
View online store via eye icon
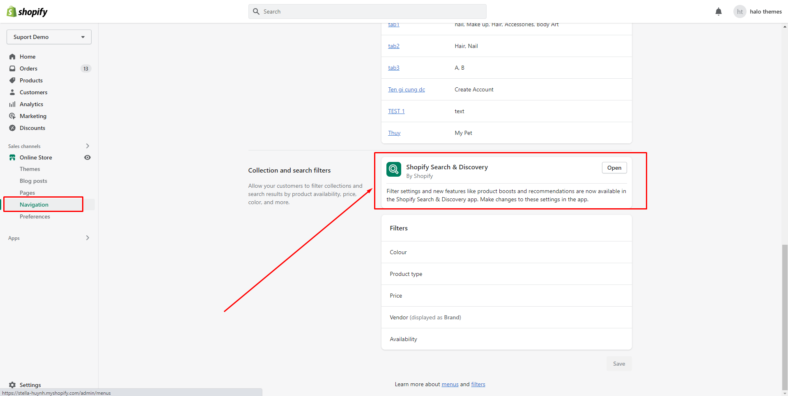(x=87, y=157)
